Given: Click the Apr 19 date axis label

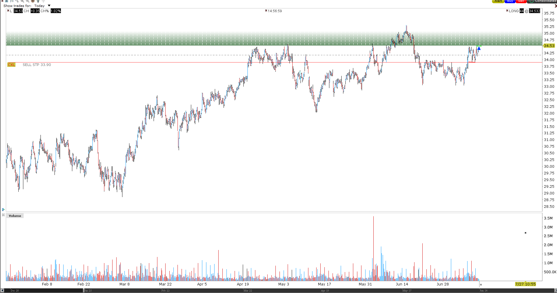Looking at the screenshot, I should (x=243, y=284).
